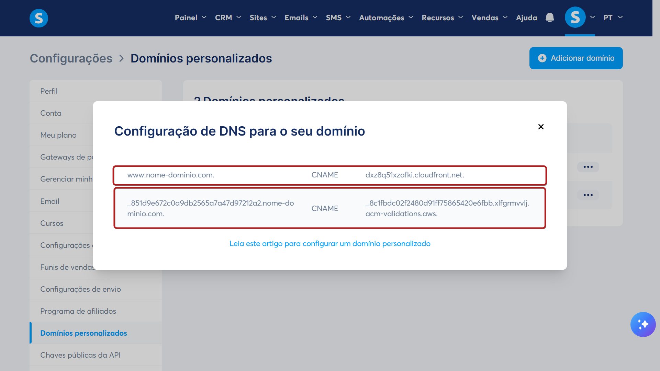Select Chaves públicas da API sidebar item

point(80,355)
